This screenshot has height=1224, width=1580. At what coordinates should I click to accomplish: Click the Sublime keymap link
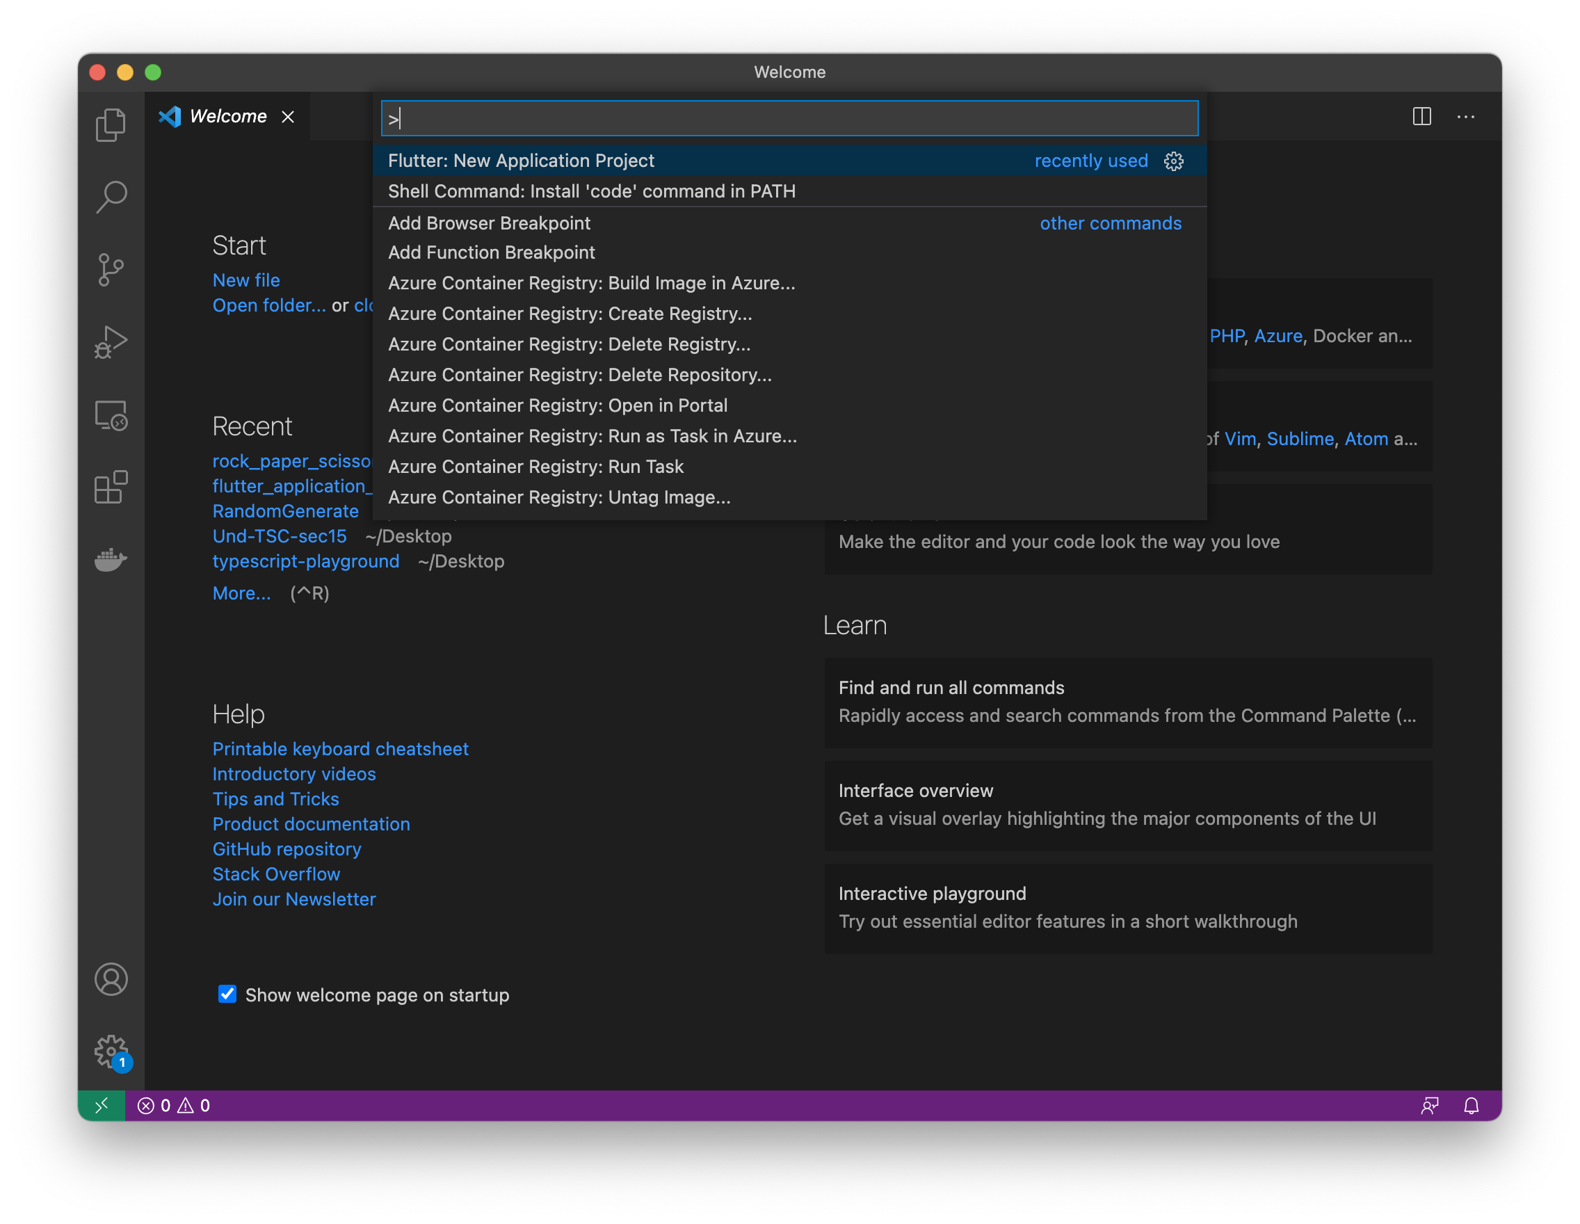pyautogui.click(x=1300, y=438)
